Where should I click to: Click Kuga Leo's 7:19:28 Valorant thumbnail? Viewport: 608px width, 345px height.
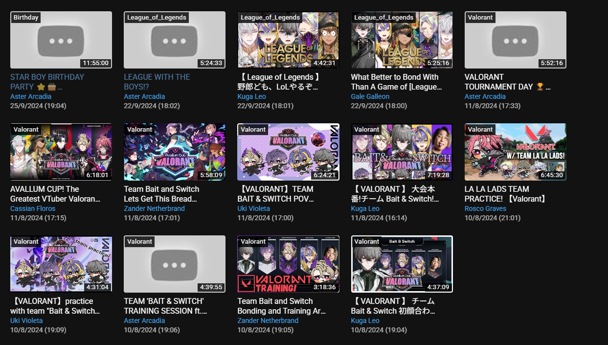[x=402, y=152]
